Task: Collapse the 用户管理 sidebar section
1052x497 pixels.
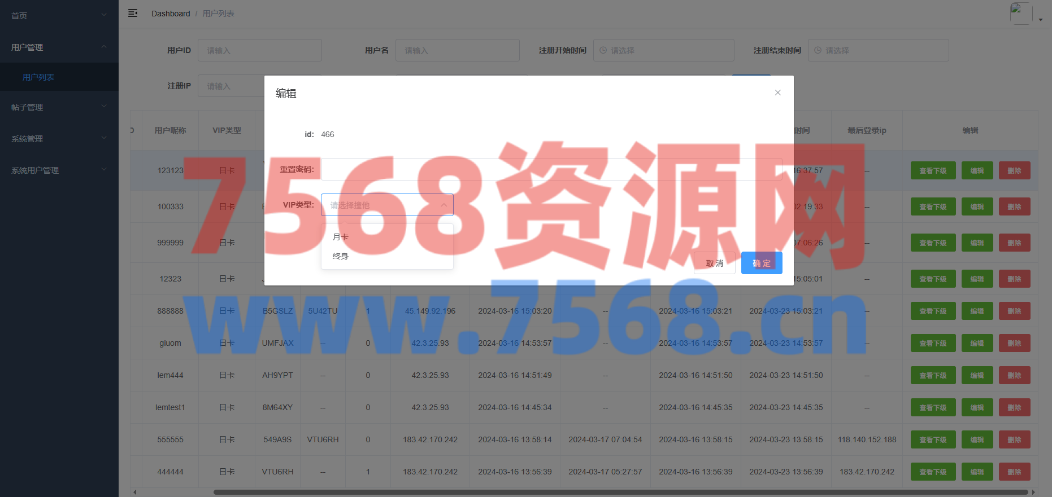Action: click(x=59, y=47)
